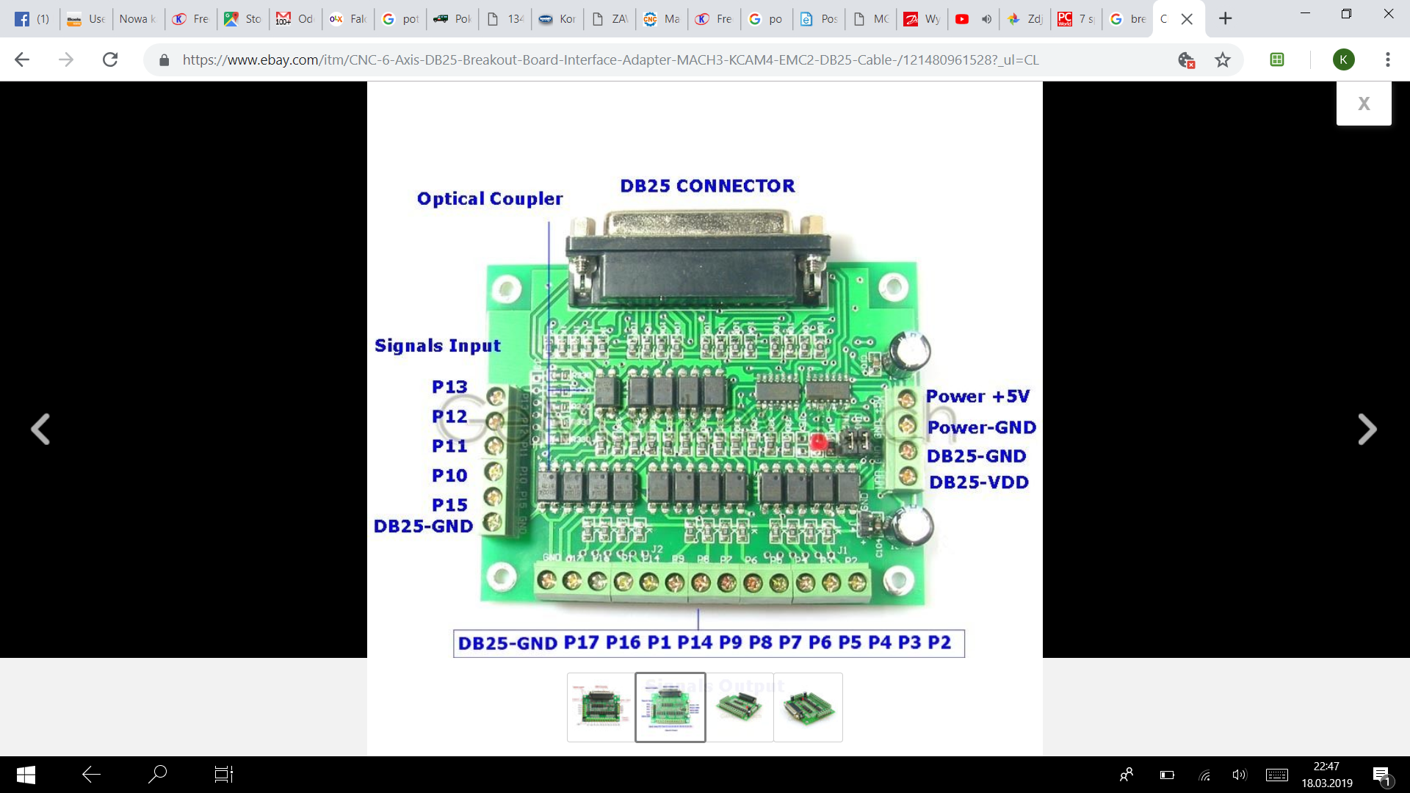The height and width of the screenshot is (793, 1410).
Task: Reload the eBay page
Action: pyautogui.click(x=110, y=59)
